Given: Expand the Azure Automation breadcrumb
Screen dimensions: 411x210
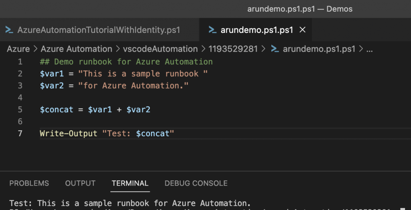Looking at the screenshot, I should pyautogui.click(x=76, y=49).
